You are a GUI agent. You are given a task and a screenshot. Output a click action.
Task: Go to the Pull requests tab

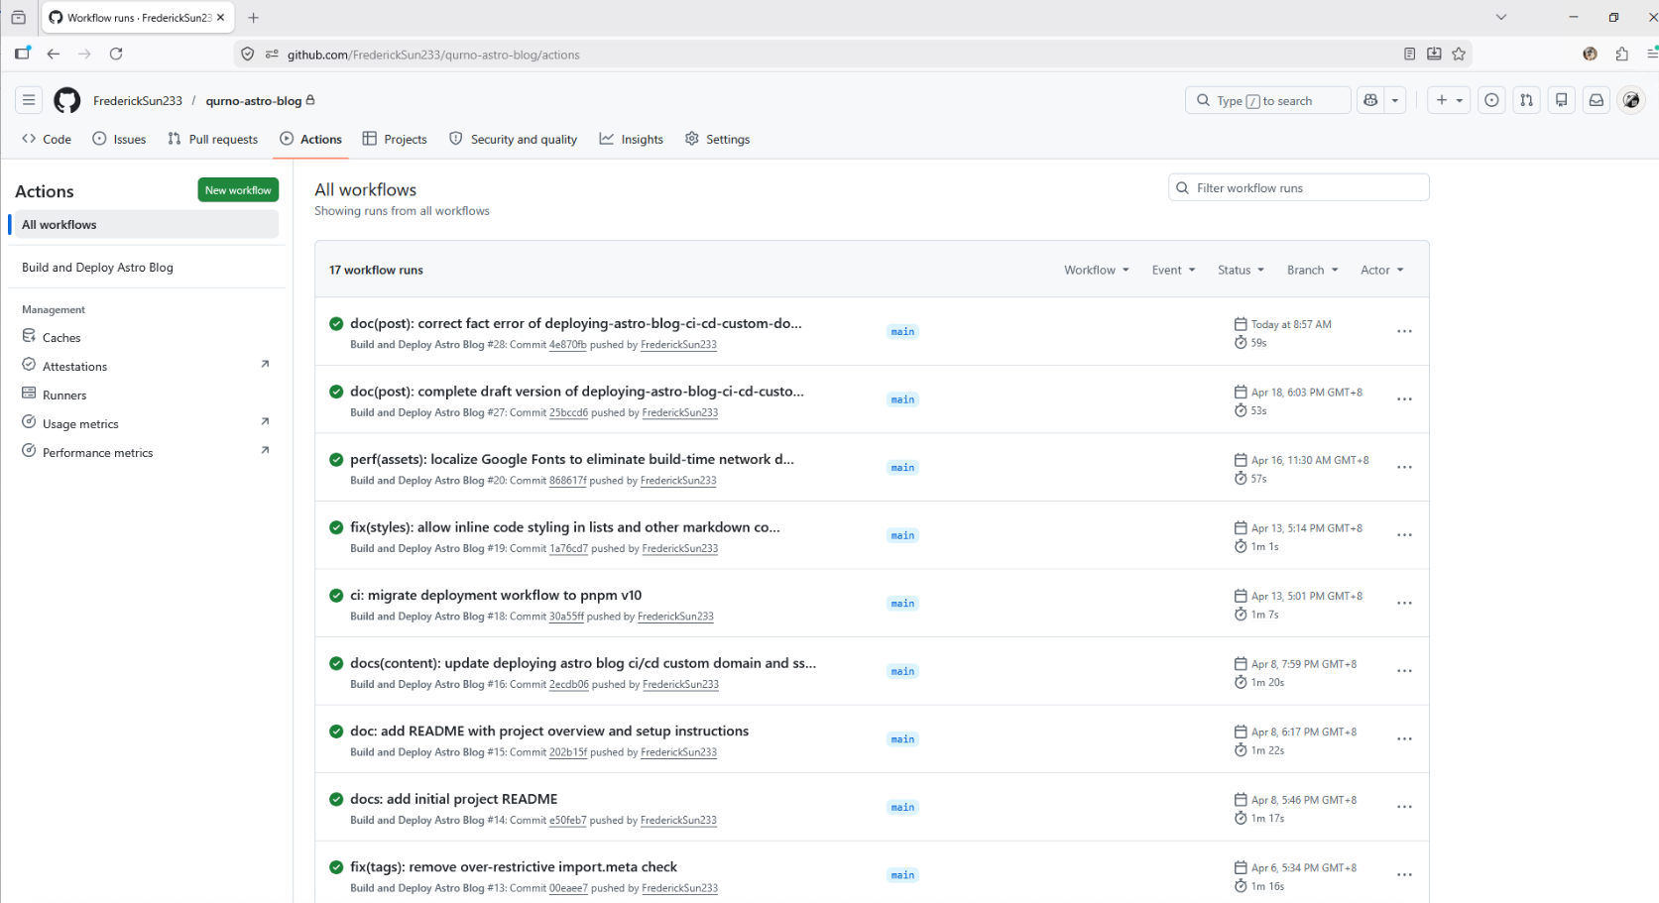(213, 140)
